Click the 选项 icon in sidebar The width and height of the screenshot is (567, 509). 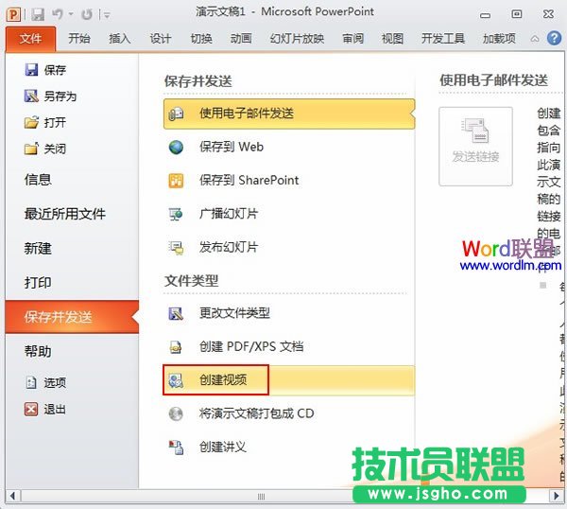[x=31, y=382]
